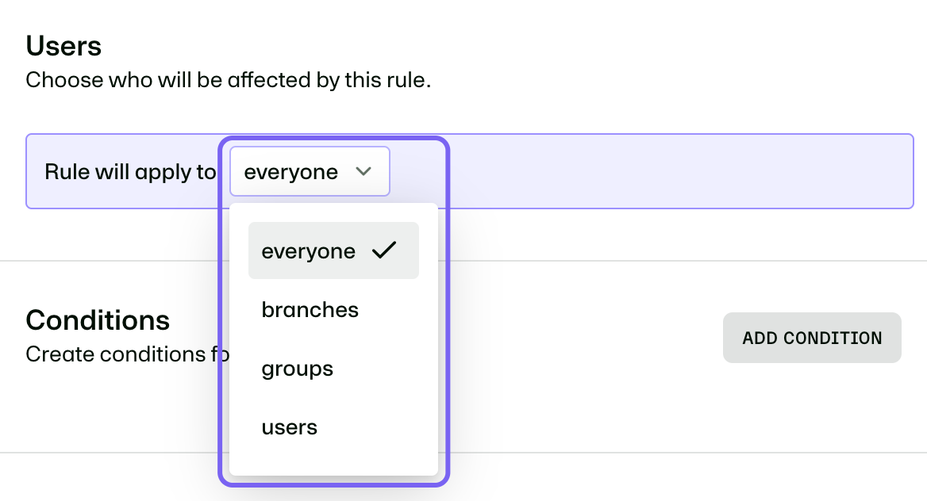The width and height of the screenshot is (927, 501).
Task: Click the purple highlight outline around dropdown
Action: coord(448,312)
